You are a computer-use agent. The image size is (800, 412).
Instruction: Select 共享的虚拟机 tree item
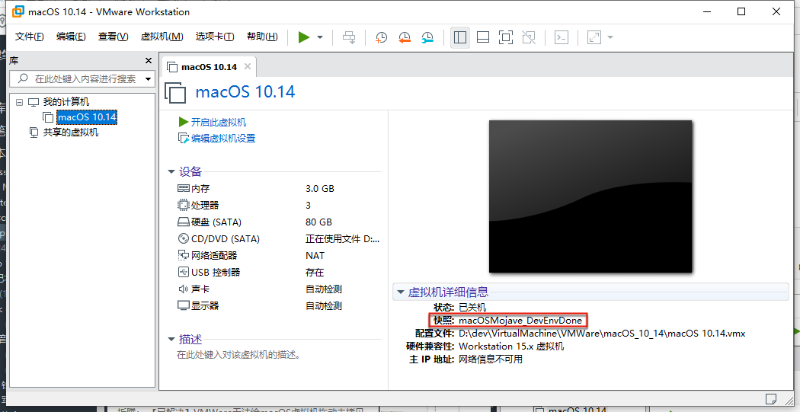pos(70,133)
